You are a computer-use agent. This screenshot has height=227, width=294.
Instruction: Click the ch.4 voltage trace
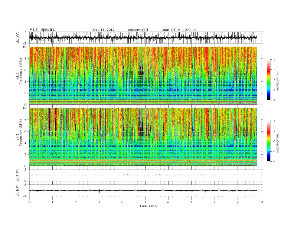coord(143,191)
